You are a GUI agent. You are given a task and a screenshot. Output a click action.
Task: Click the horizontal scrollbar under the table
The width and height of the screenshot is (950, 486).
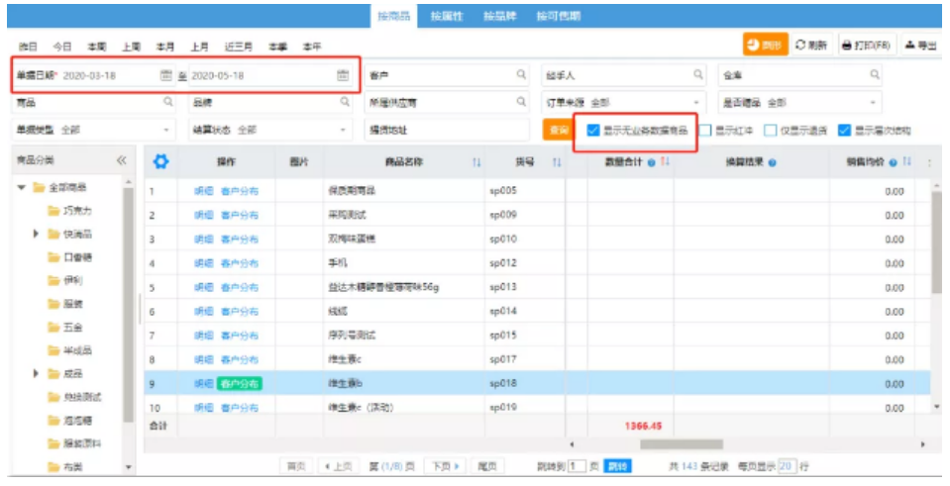682,444
